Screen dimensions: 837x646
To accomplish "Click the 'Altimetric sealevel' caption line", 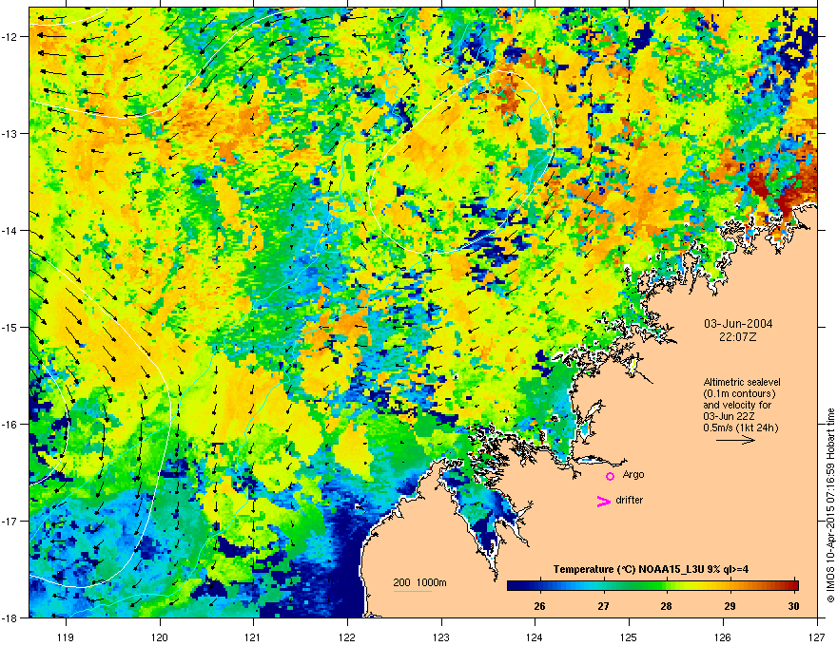I will [x=742, y=382].
